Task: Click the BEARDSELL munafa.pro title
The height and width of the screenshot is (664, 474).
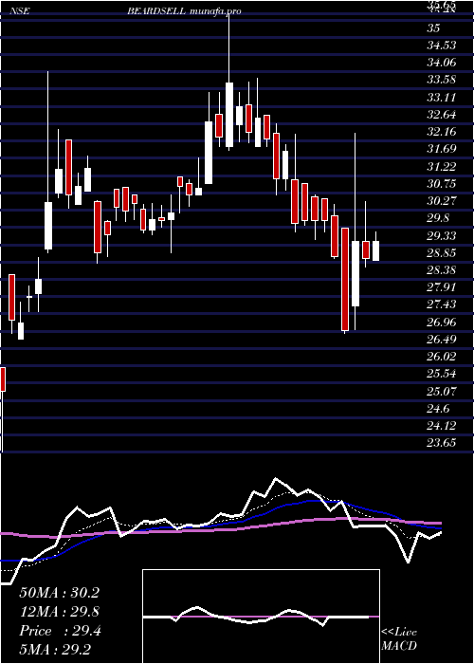Action: [x=184, y=11]
